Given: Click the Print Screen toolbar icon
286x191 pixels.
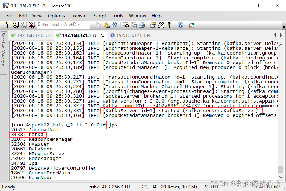Looking at the screenshot, I should [126, 25].
